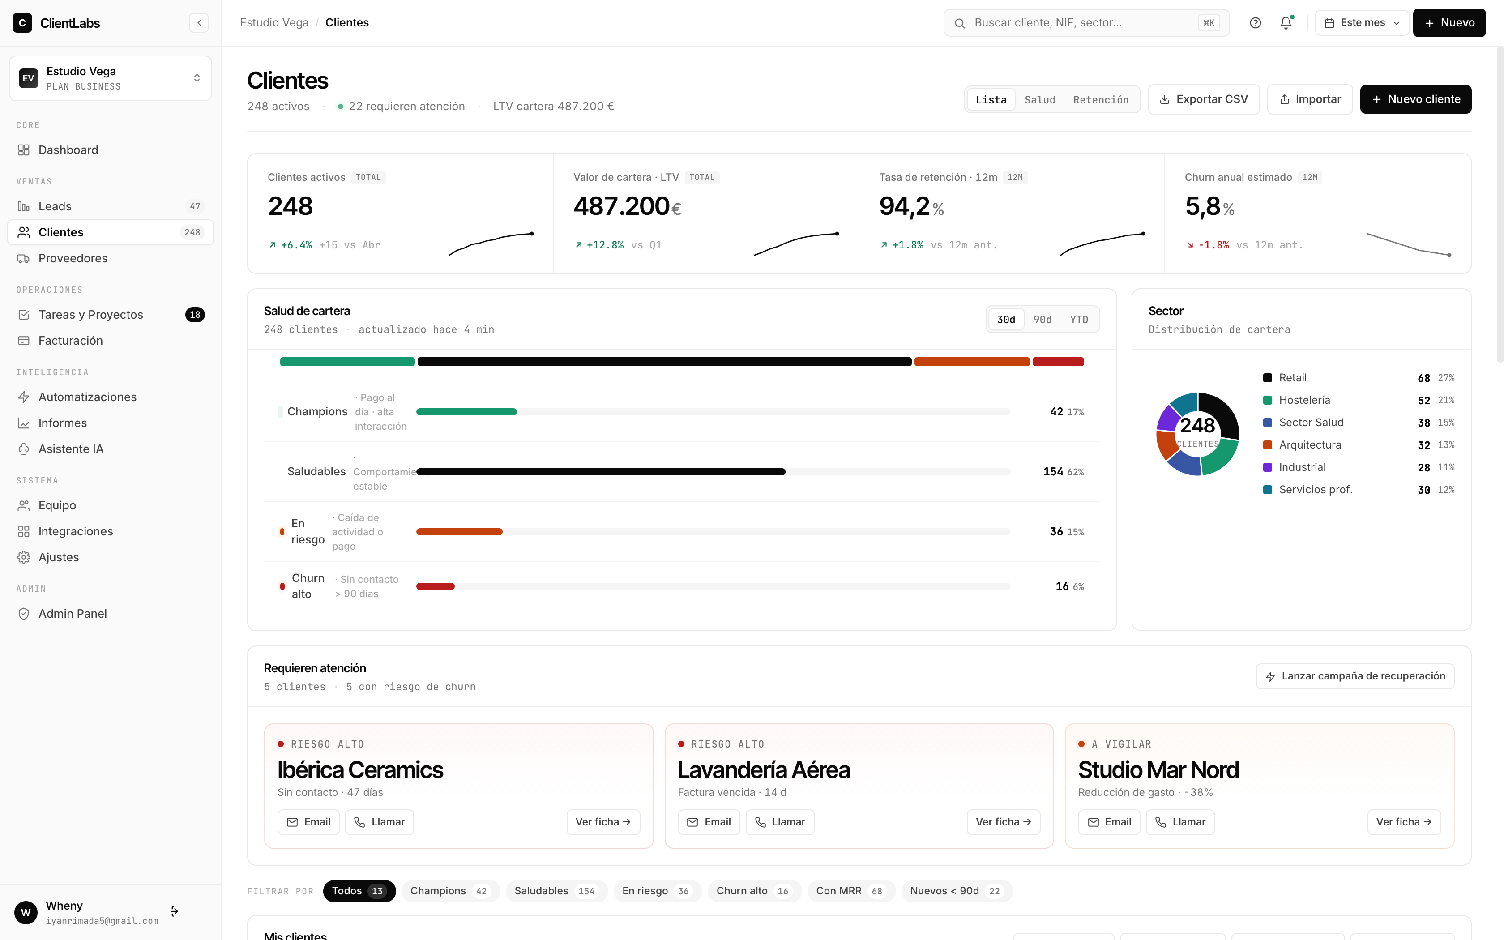Open the notifications bell
This screenshot has height=940, width=1504.
click(x=1286, y=23)
